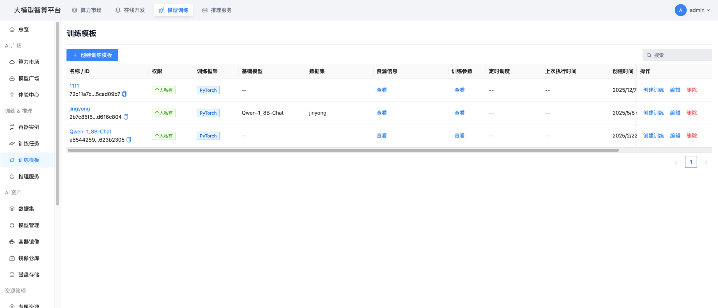Copy ID of template 1111
The width and height of the screenshot is (718, 308).
point(125,94)
